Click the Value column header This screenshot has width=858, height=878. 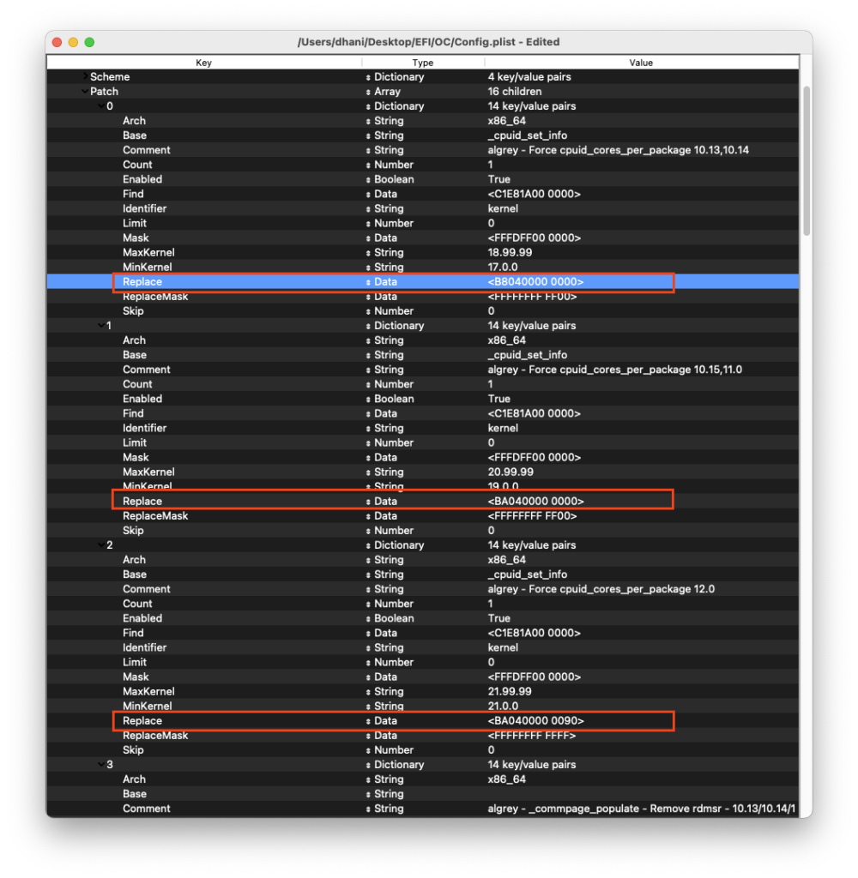pyautogui.click(x=641, y=63)
